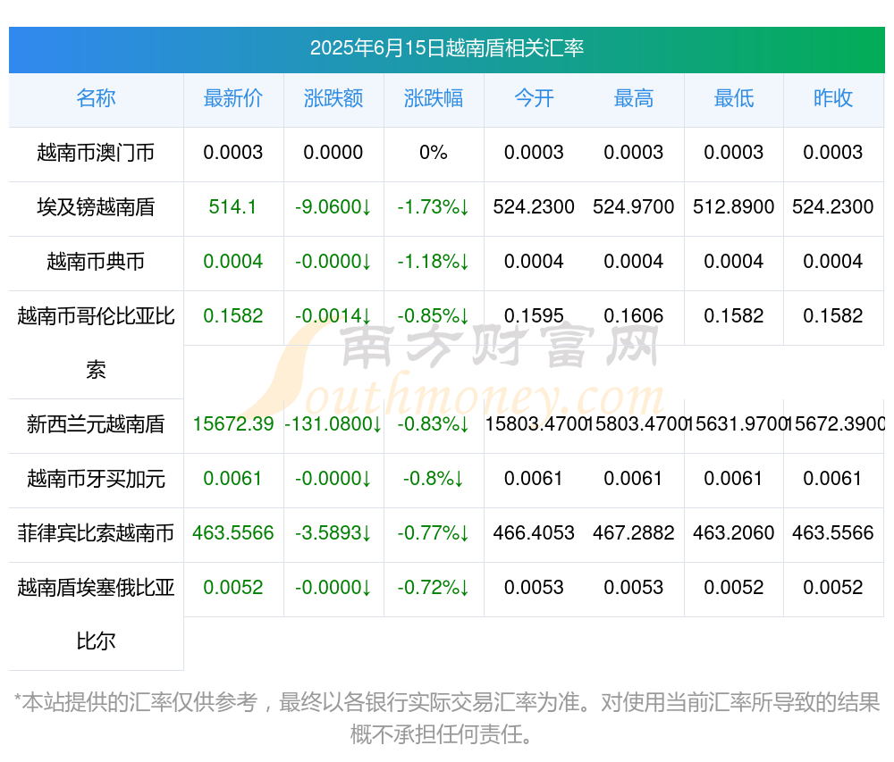Click the high value 524.9700

coord(634,206)
